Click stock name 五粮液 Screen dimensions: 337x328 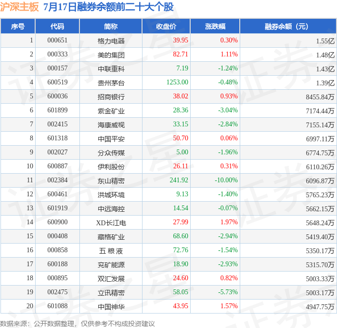pyautogui.click(x=111, y=251)
